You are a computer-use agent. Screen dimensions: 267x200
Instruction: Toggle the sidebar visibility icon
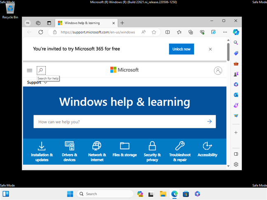236,154
